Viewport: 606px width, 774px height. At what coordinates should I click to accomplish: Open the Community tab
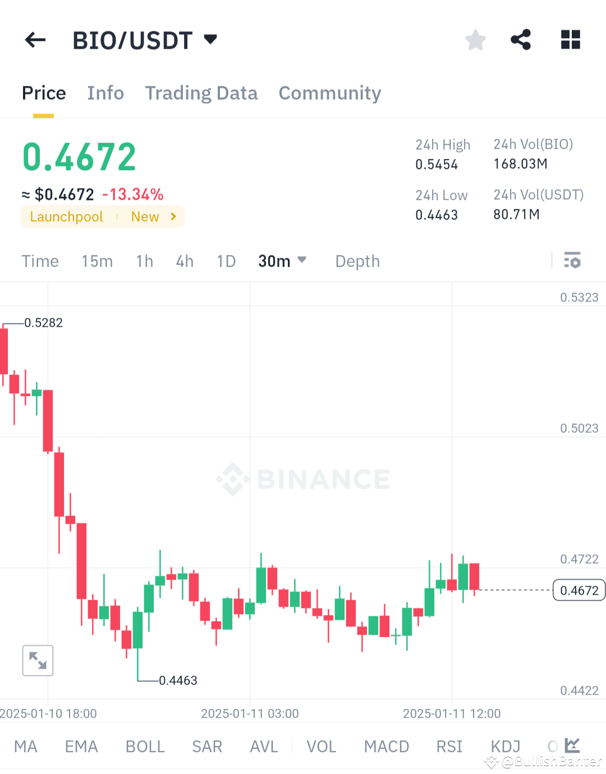pyautogui.click(x=329, y=93)
